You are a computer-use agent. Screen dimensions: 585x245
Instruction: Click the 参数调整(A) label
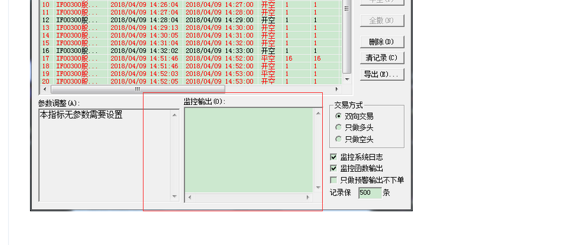[59, 103]
